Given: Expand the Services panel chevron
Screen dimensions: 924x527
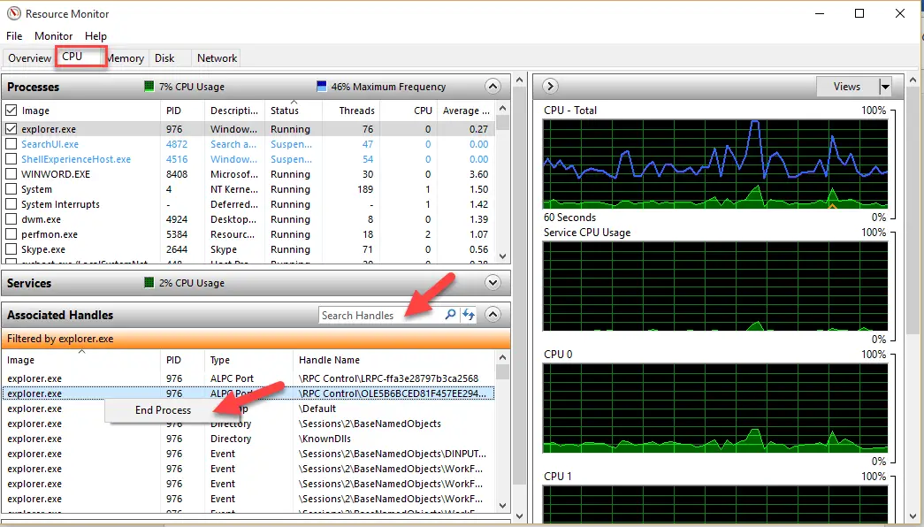Looking at the screenshot, I should point(493,282).
